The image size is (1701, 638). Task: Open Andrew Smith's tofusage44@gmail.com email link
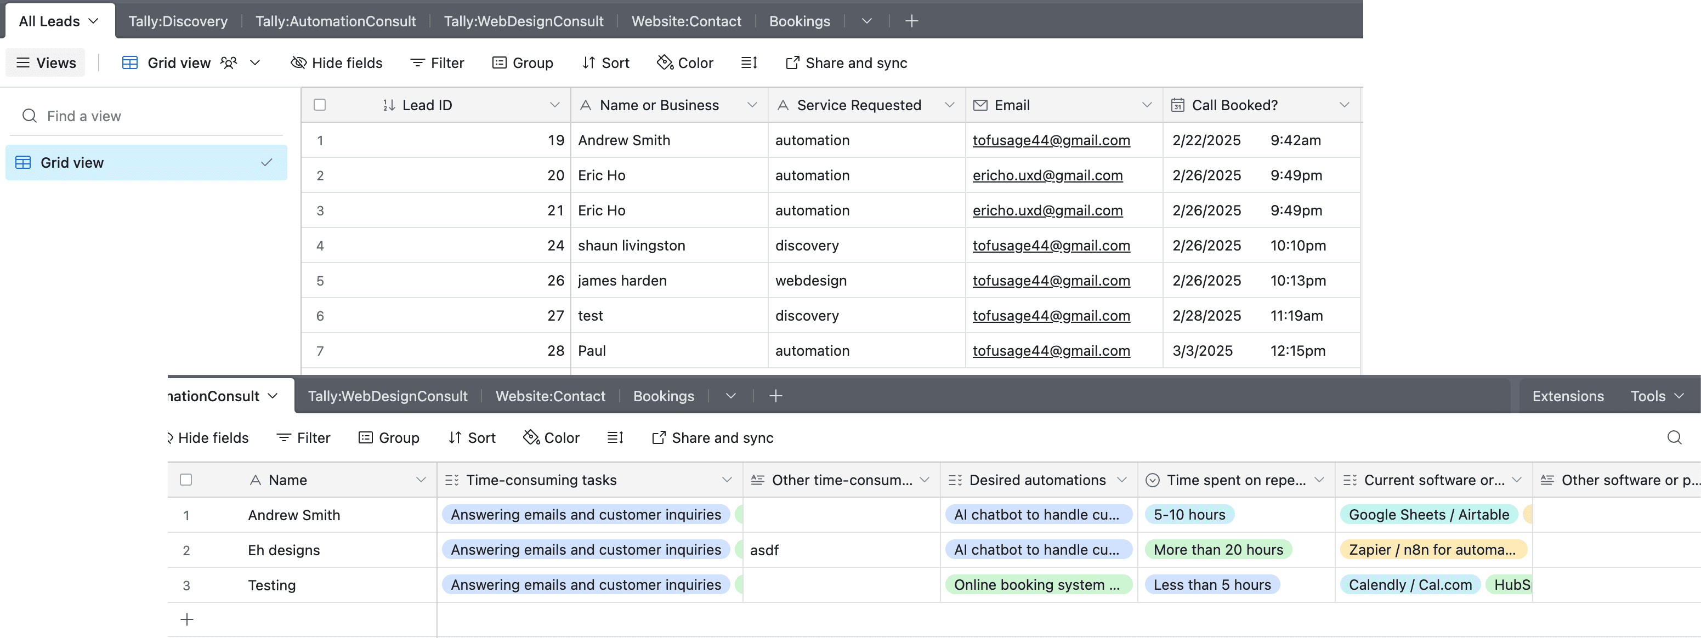[x=1051, y=140]
